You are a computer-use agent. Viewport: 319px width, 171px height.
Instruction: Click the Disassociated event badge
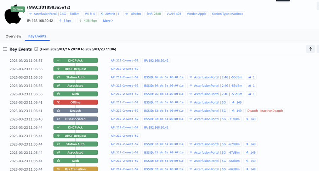[x=75, y=119]
